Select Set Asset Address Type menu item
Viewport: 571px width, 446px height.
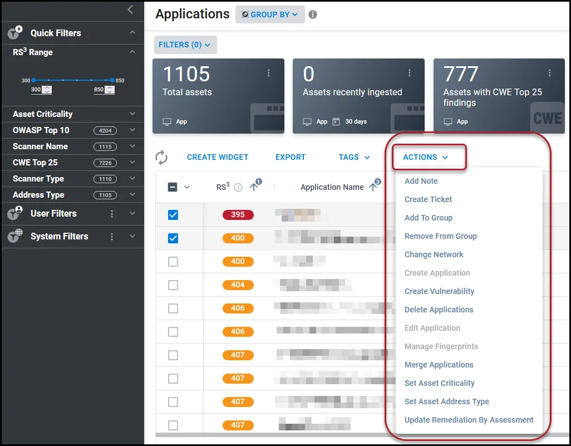coord(447,401)
